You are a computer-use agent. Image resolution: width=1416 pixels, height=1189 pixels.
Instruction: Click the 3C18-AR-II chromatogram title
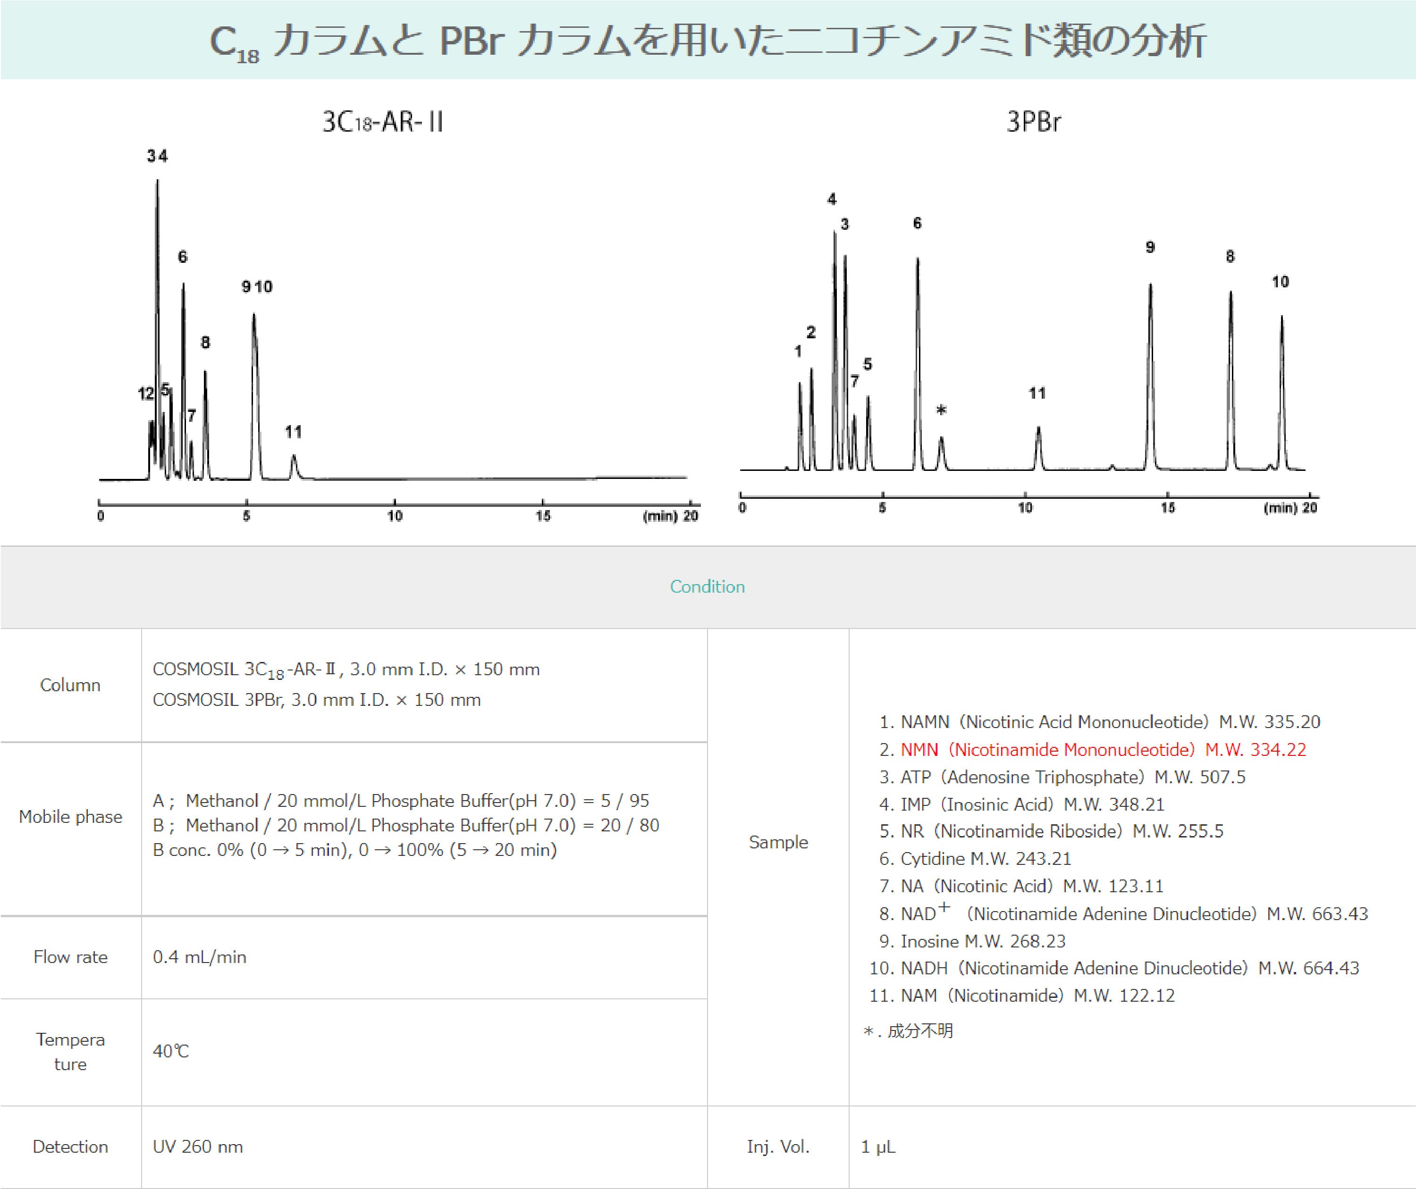382,122
